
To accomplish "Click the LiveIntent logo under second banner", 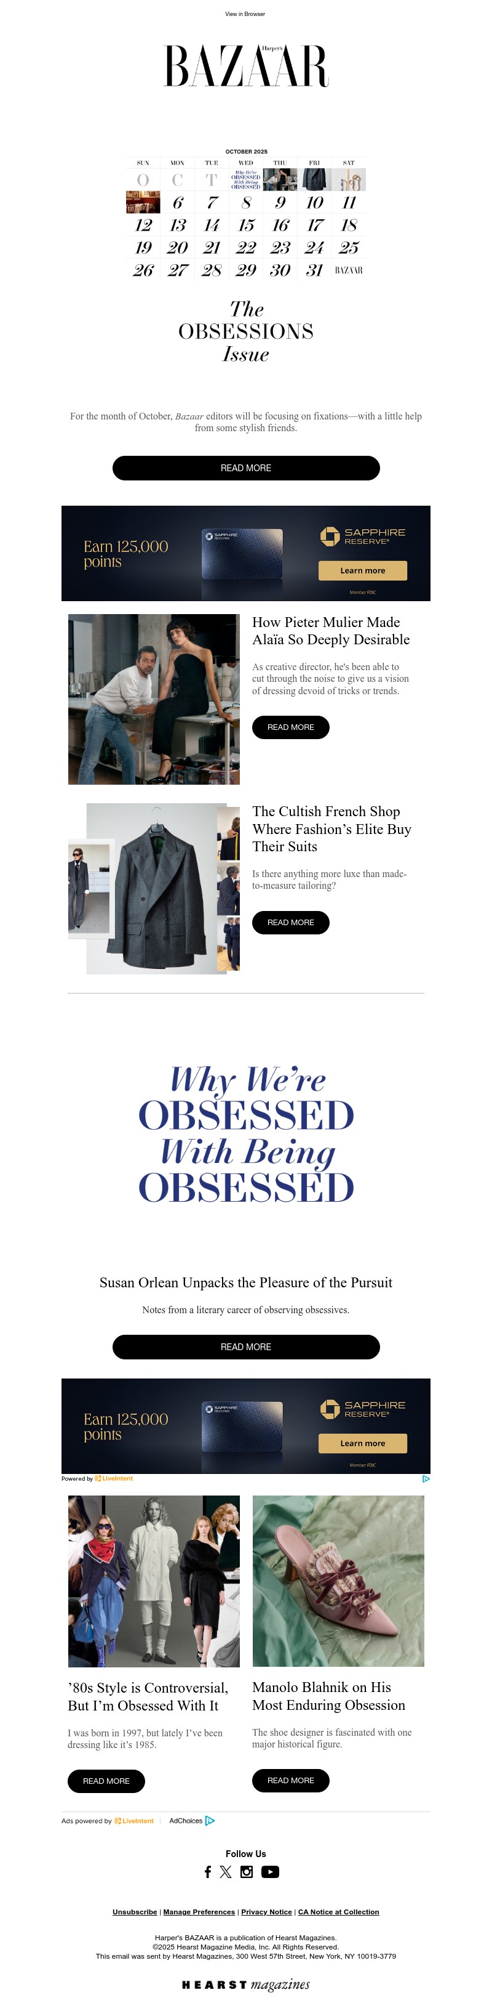I will click(114, 1478).
